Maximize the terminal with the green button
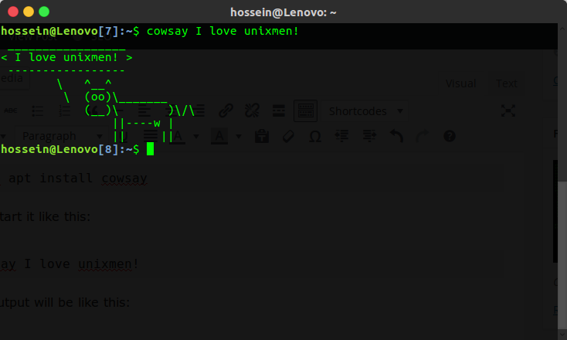 pyautogui.click(x=44, y=12)
